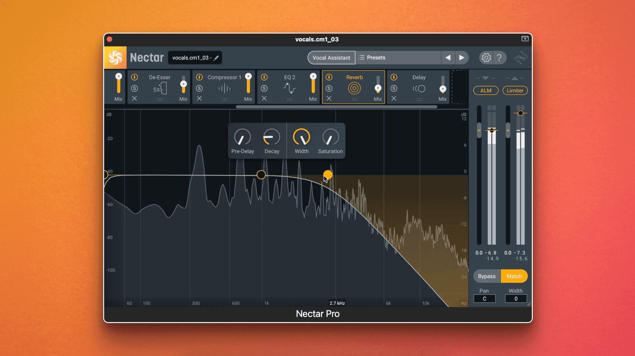Select the EQ 2 curve icon
635x356 pixels.
(x=289, y=89)
